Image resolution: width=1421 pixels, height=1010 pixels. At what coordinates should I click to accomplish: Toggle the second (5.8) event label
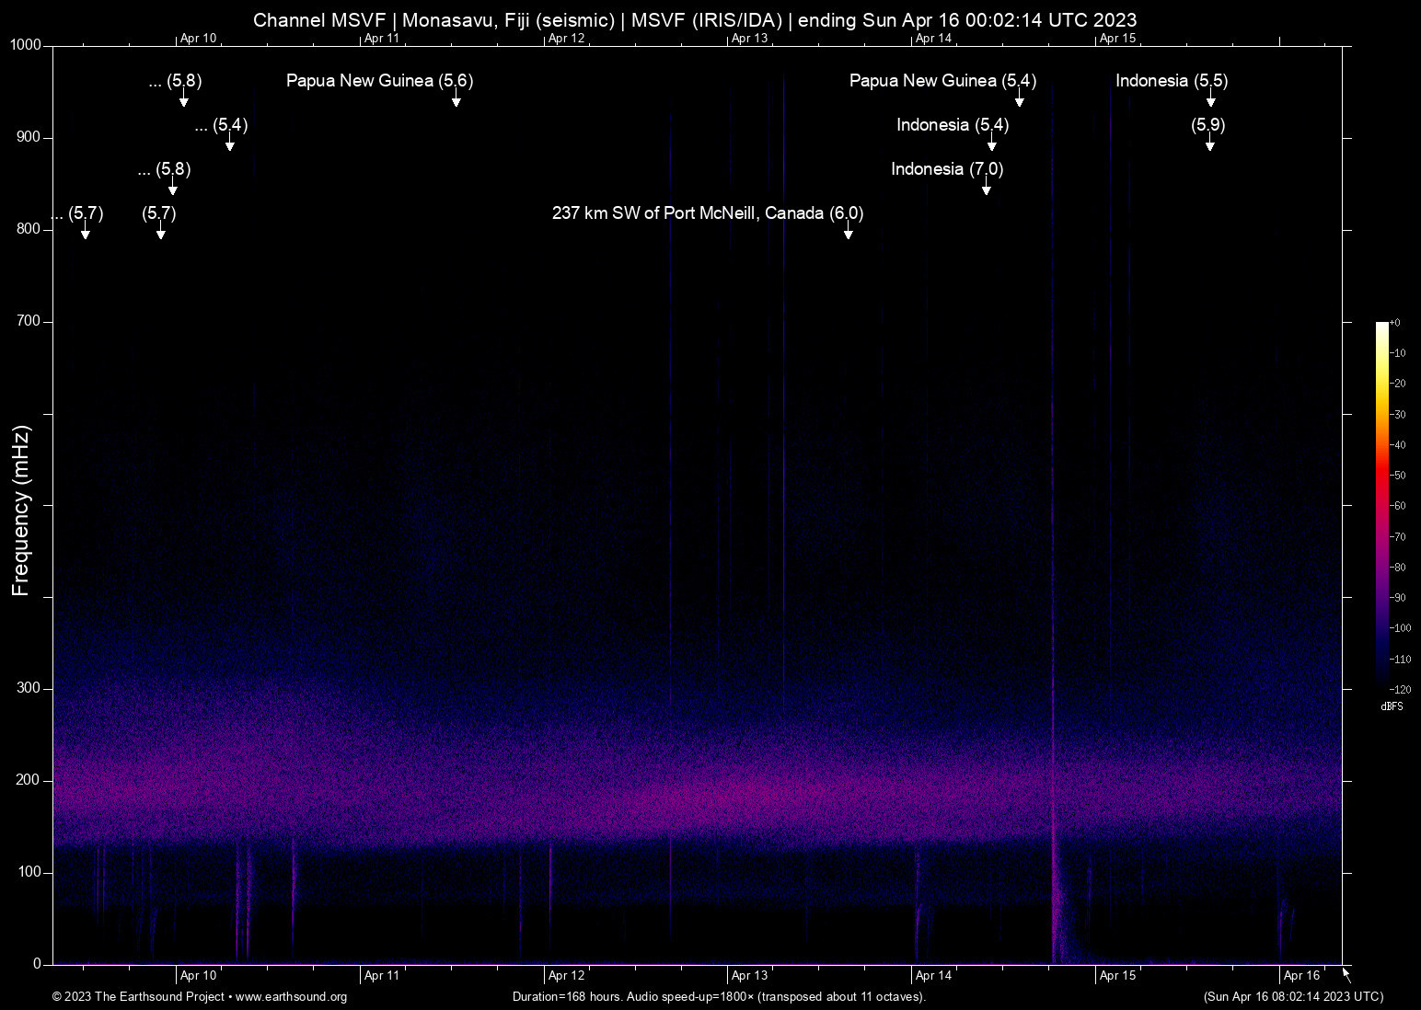click(x=162, y=169)
